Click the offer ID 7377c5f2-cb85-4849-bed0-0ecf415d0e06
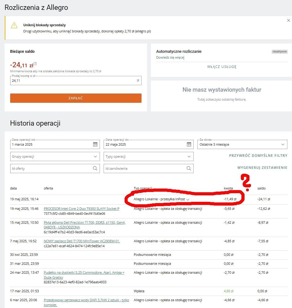The image size is (292, 308). [x=75, y=214]
